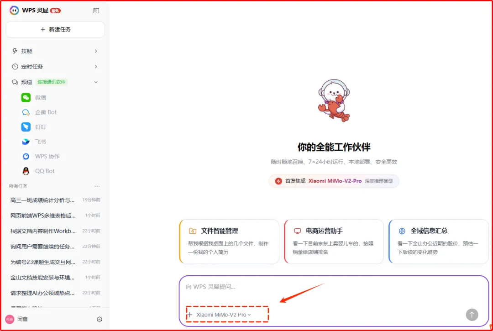Open the 全域信息汇总 card
493x331 pixels.
439,242
